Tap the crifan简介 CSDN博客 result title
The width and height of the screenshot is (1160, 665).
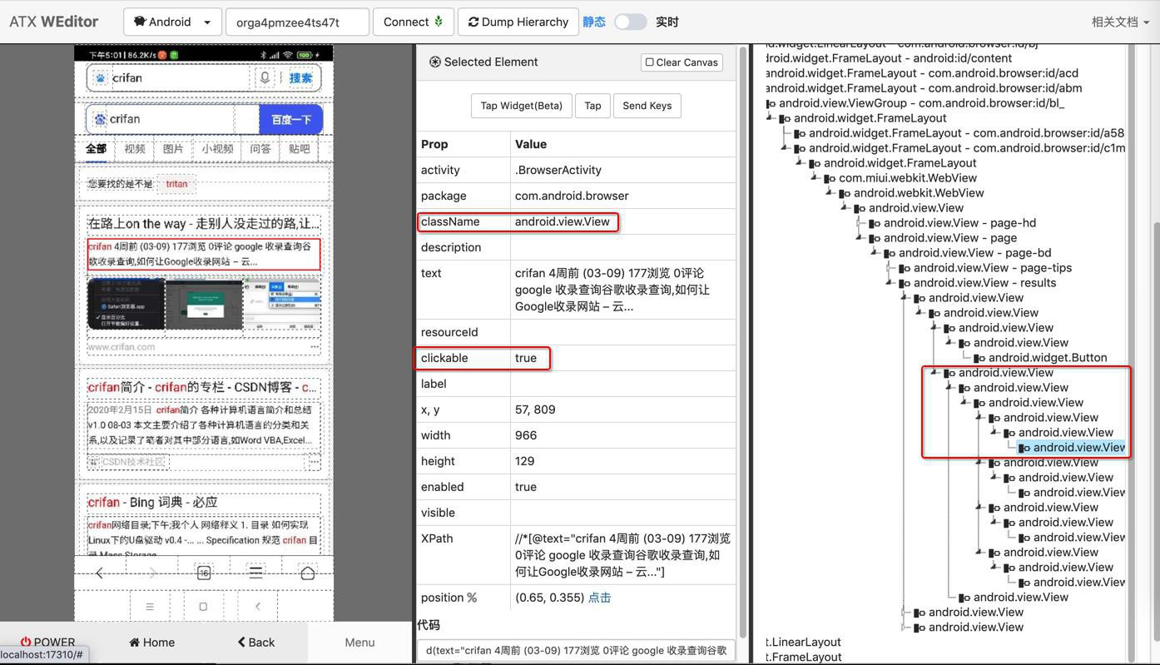coord(203,387)
